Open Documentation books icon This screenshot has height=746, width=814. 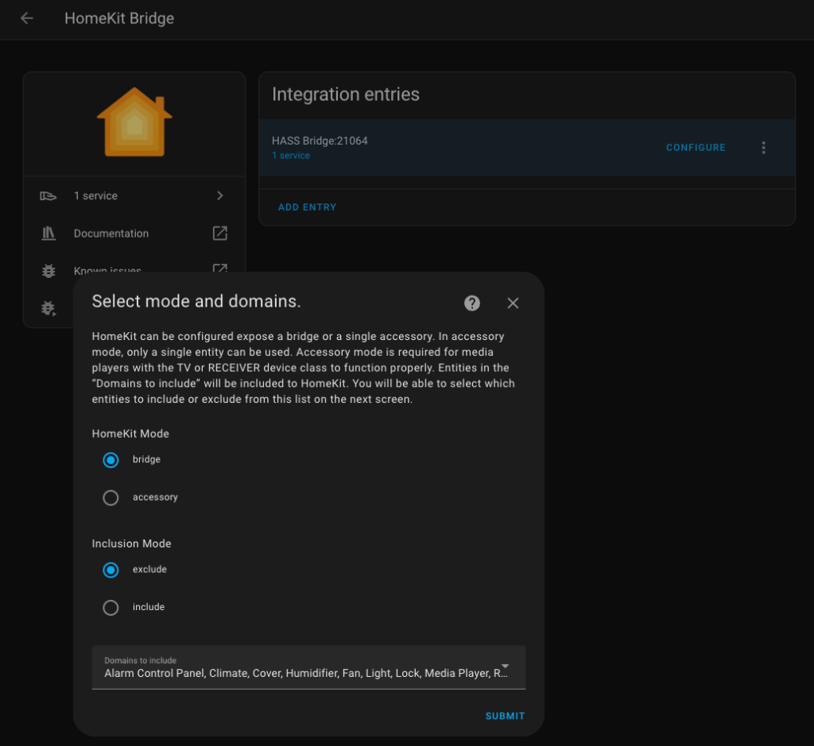48,234
